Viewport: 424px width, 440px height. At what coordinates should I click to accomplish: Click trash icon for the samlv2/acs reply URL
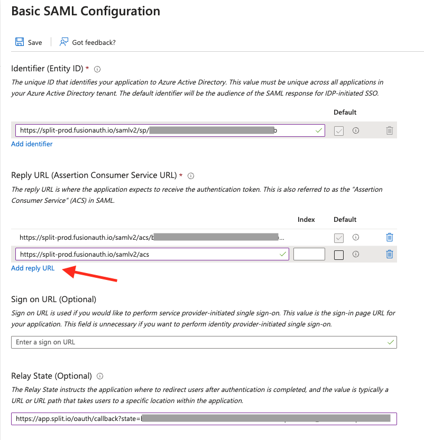coord(390,254)
